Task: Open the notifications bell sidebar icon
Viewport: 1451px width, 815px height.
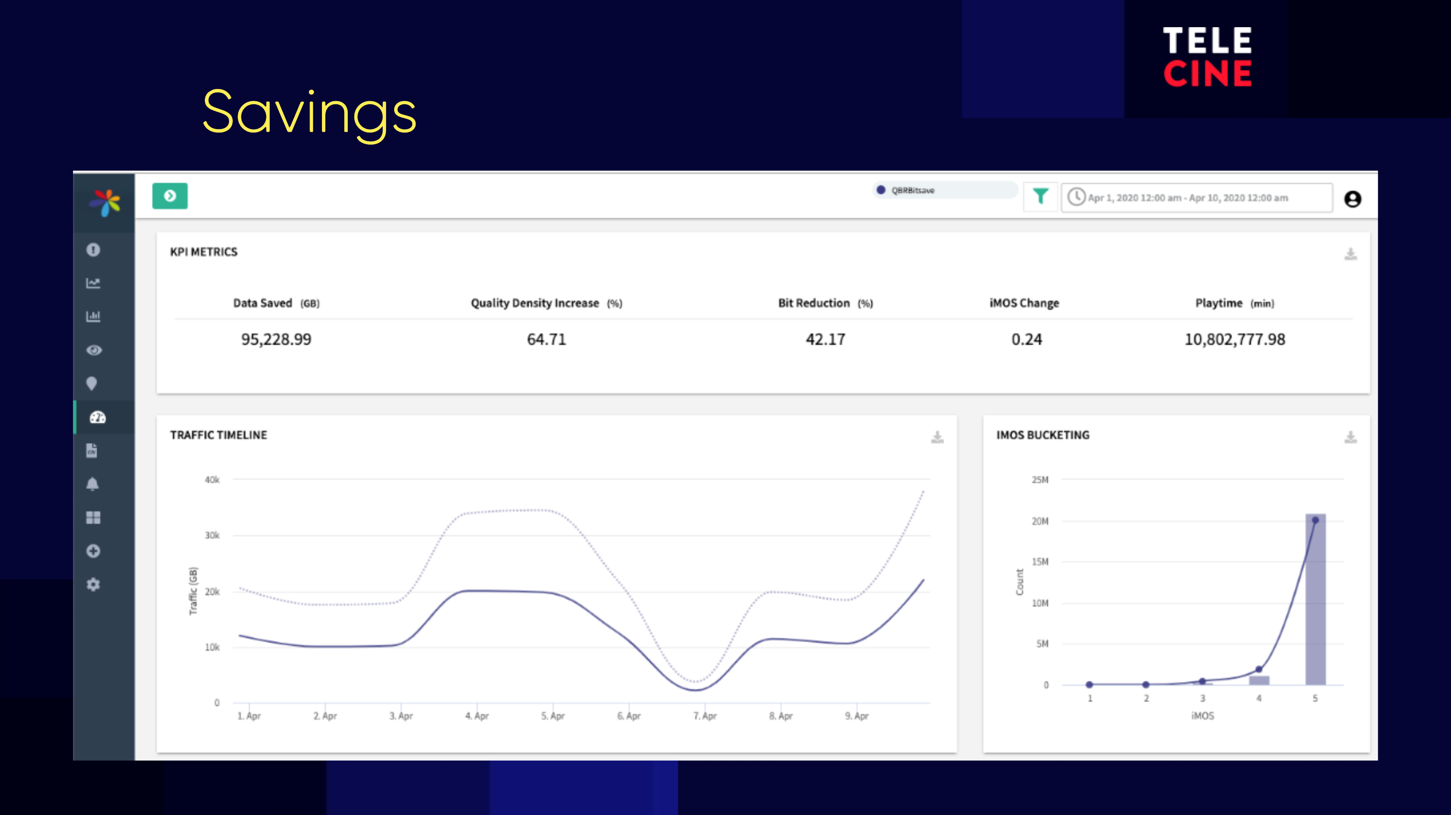Action: pos(93,484)
